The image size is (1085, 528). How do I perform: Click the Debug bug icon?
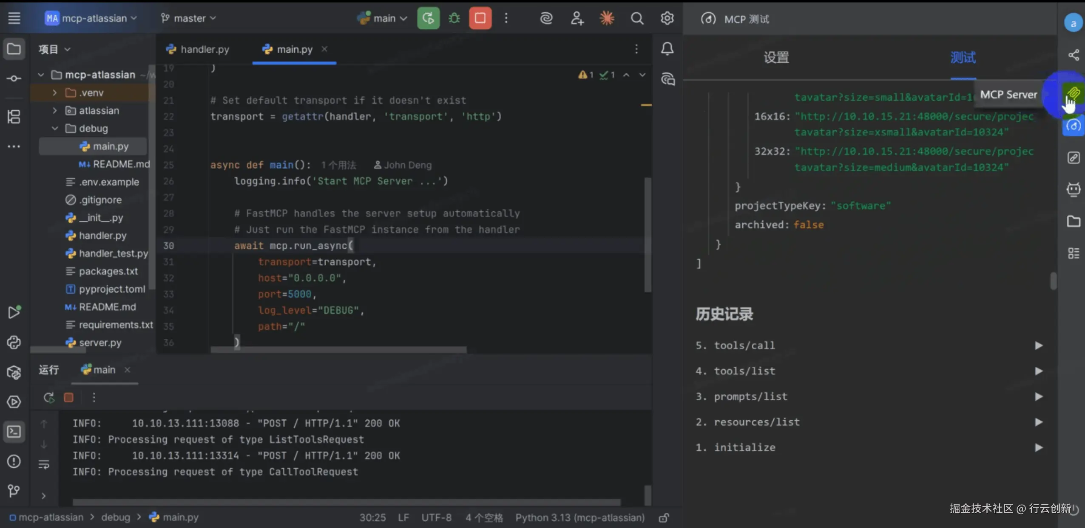click(454, 18)
